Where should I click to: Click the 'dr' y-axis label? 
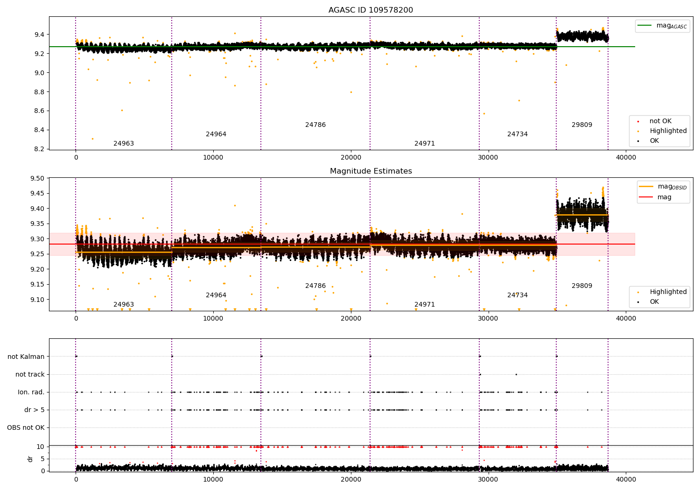(x=30, y=459)
